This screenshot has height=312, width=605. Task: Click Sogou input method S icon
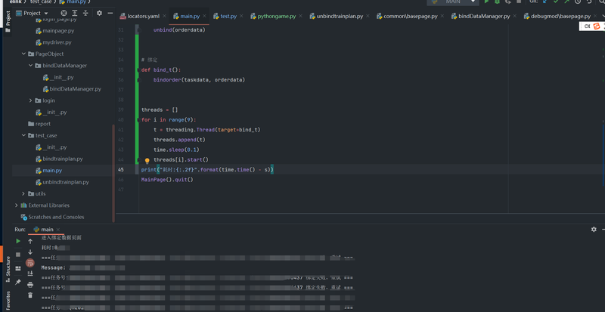point(597,26)
